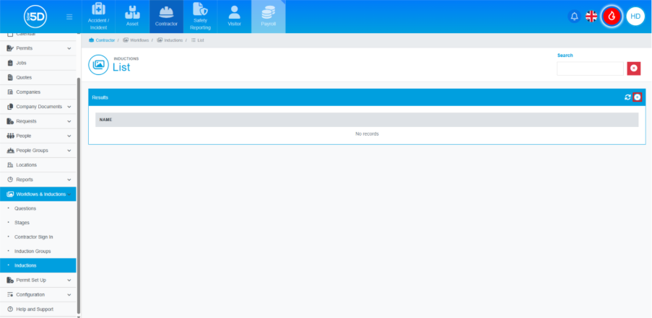Open the Accident / Incident module
The image size is (652, 318).
(98, 17)
